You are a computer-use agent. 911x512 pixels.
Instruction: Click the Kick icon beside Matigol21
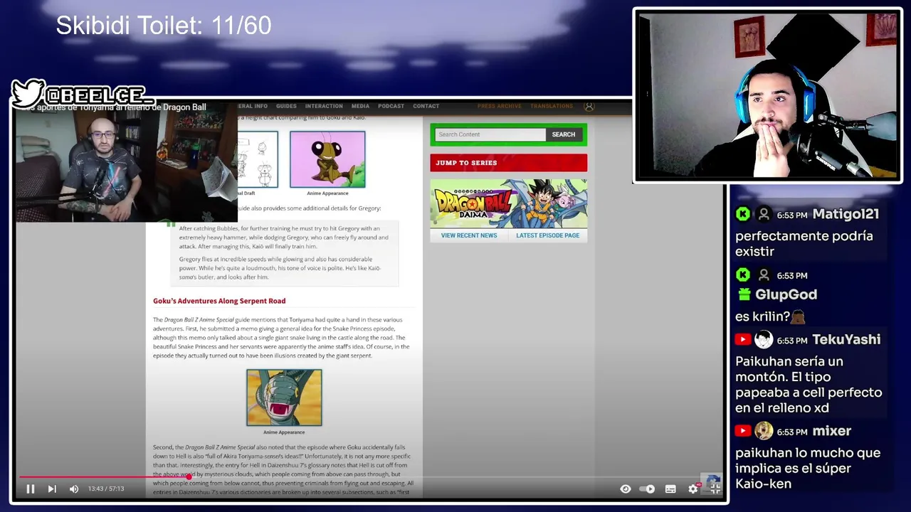point(743,214)
